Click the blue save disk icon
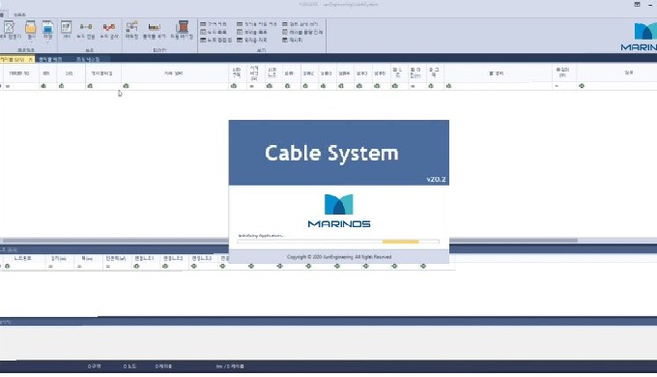 [x=47, y=28]
